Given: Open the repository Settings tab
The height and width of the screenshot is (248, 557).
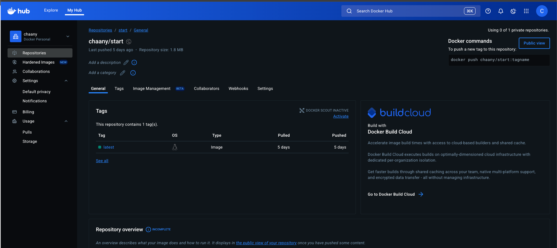Looking at the screenshot, I should (x=265, y=88).
